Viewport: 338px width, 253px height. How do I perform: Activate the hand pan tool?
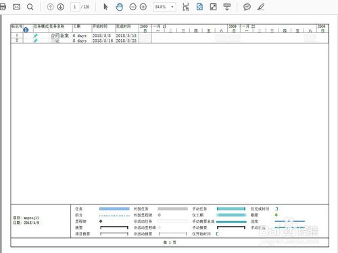click(119, 7)
